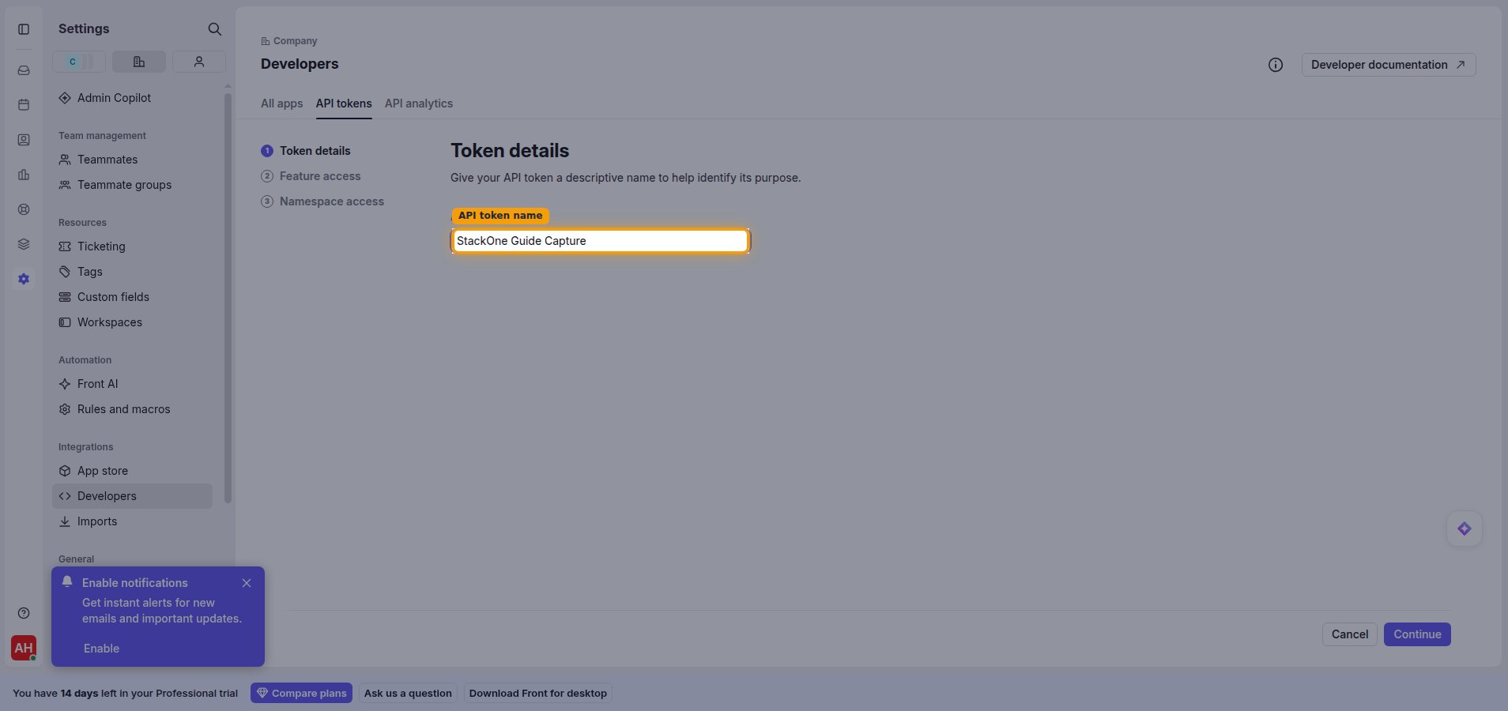This screenshot has width=1508, height=711.
Task: Open the stacked layers icon in rail
Action: [x=24, y=244]
